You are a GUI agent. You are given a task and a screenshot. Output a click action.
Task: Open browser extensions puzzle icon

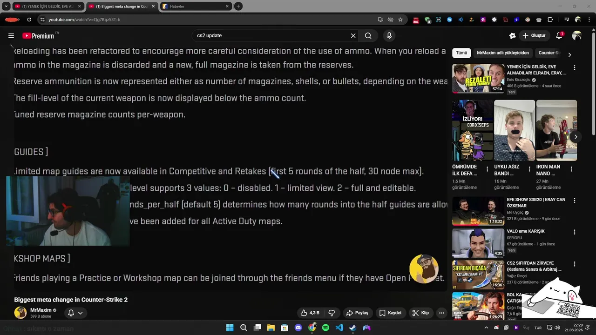click(x=550, y=20)
